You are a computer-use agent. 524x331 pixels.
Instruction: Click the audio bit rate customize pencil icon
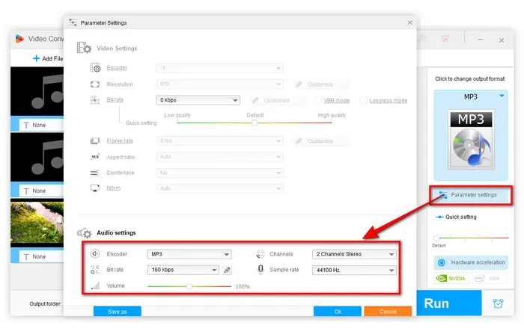click(x=228, y=270)
